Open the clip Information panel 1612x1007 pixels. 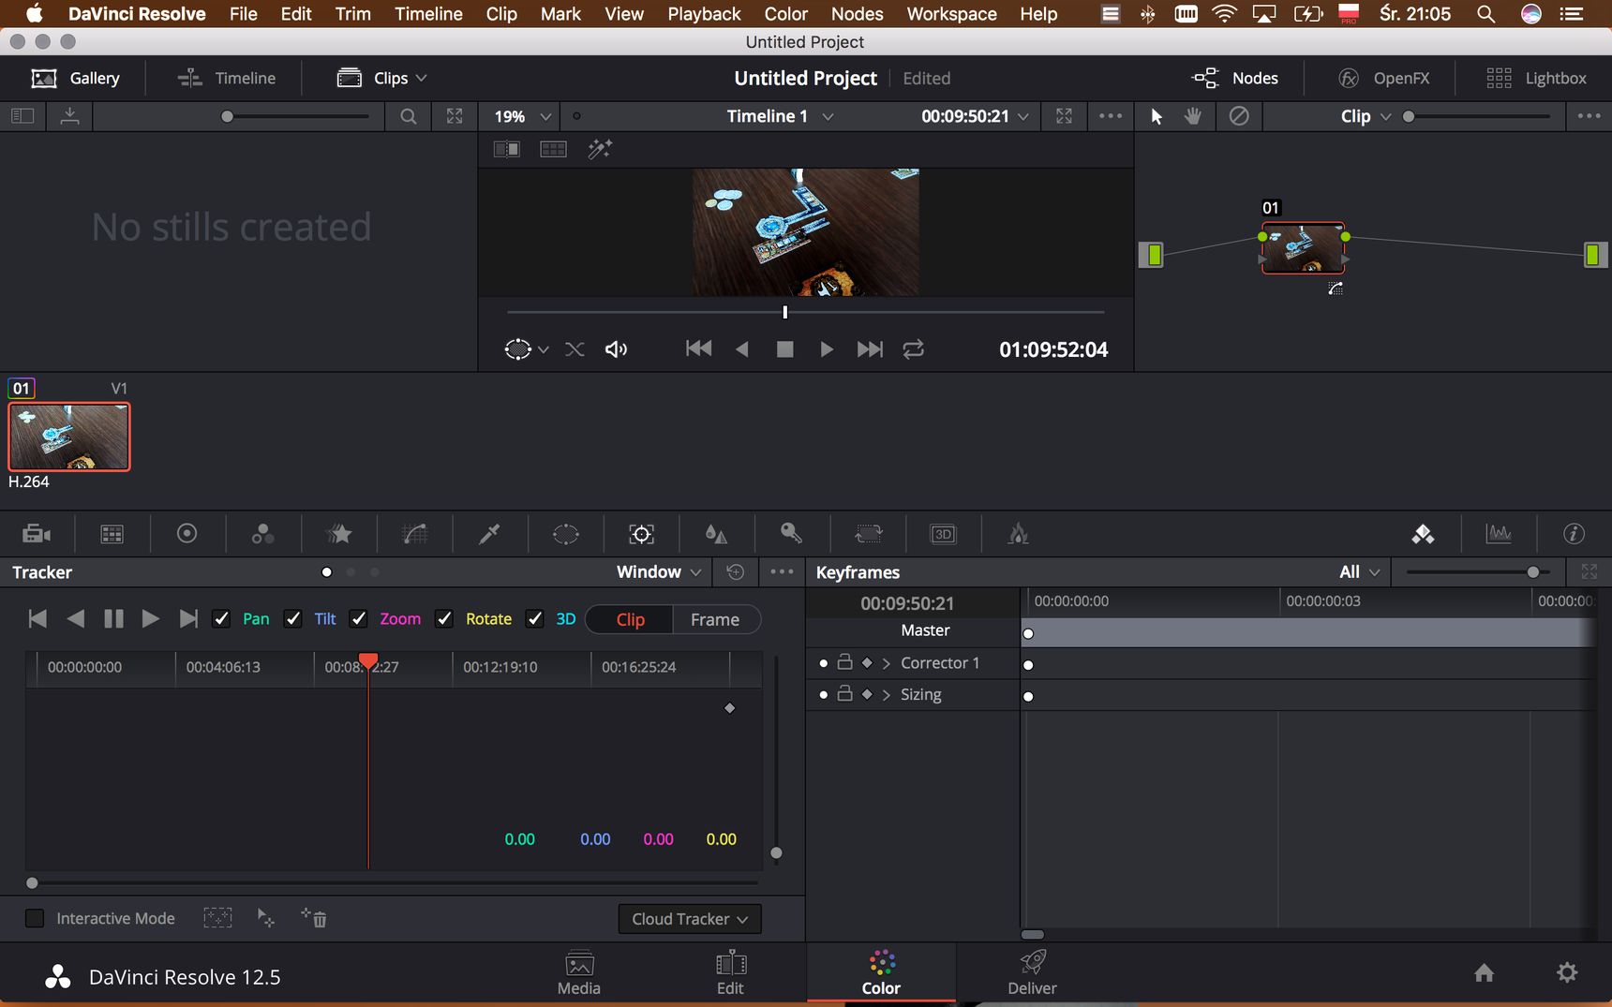[1574, 534]
